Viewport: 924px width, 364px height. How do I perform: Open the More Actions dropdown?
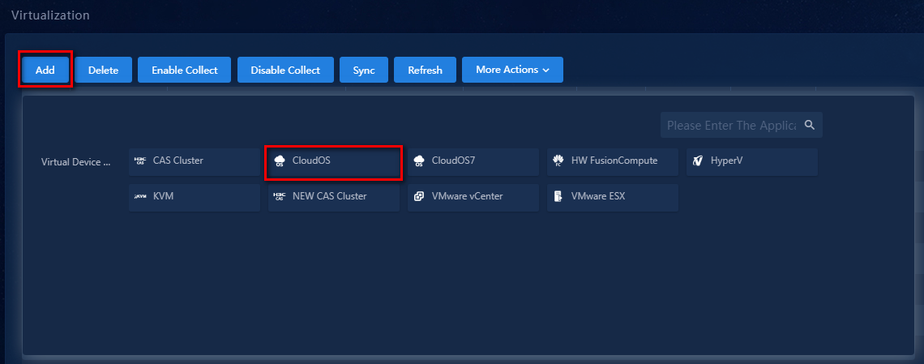[x=512, y=70]
